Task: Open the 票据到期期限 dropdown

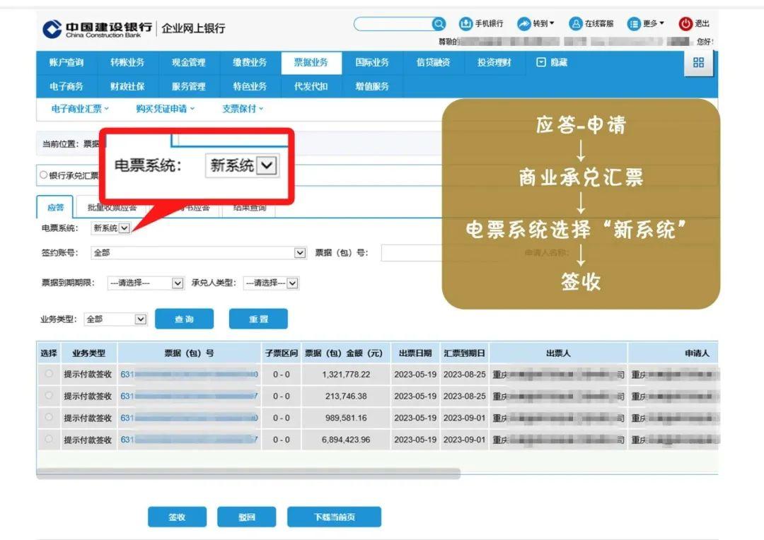Action: (x=145, y=283)
